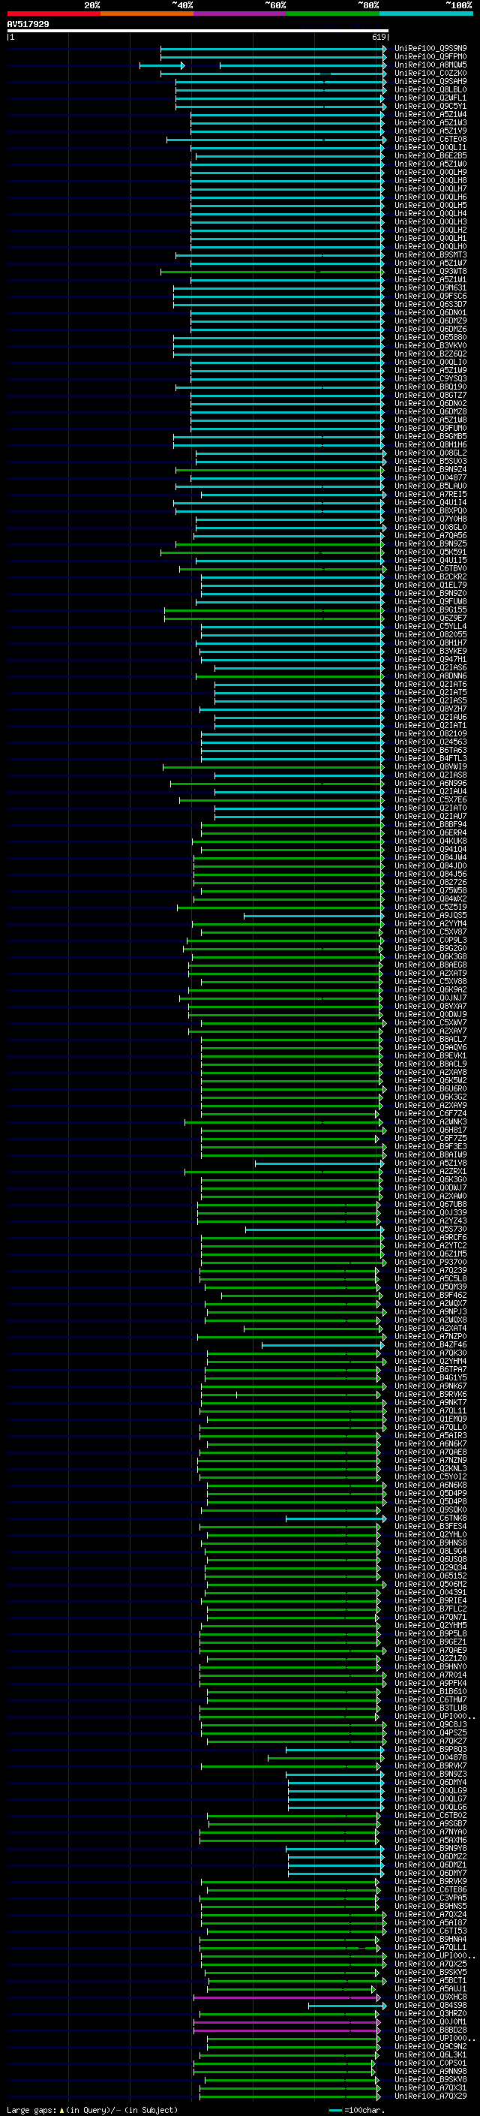Select the UniRef100_Q9SAH9 hit label
480x2116 pixels.
(x=430, y=81)
